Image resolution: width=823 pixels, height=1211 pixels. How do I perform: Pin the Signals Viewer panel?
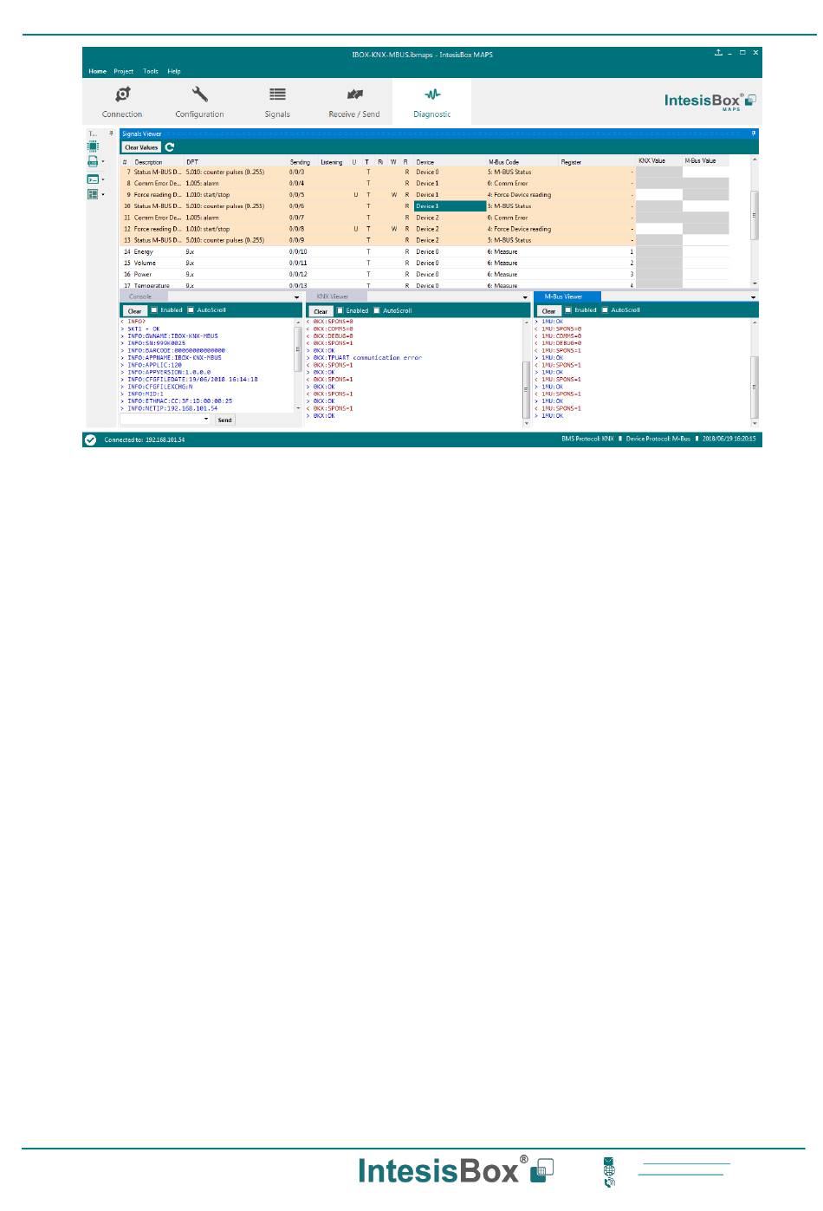[x=754, y=133]
